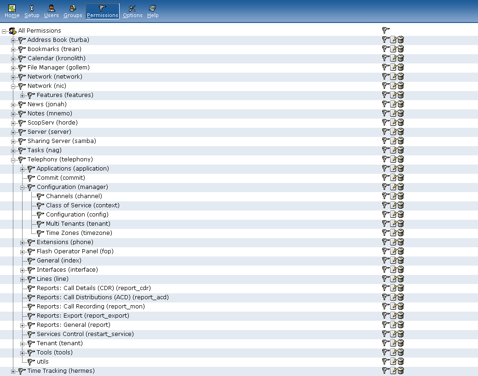Collapse the Telephony (telephony) node

[13, 160]
